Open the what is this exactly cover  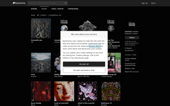88,91
